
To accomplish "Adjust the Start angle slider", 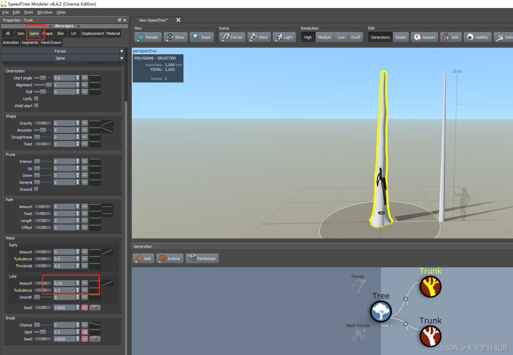I will click(43, 78).
